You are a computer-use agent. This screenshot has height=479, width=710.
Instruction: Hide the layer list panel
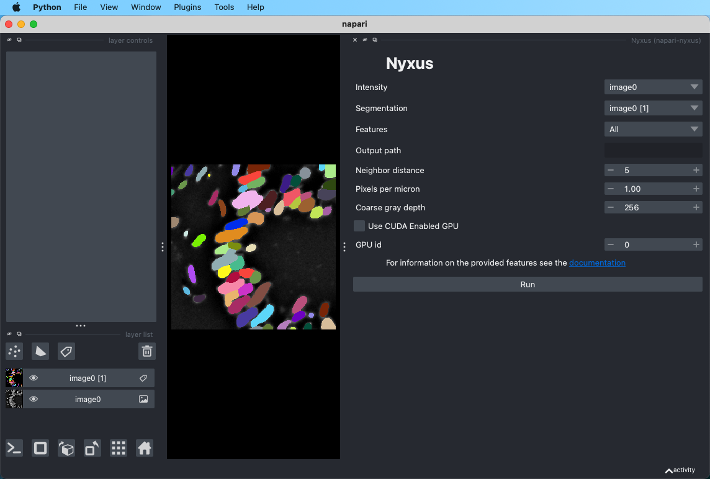coord(9,334)
